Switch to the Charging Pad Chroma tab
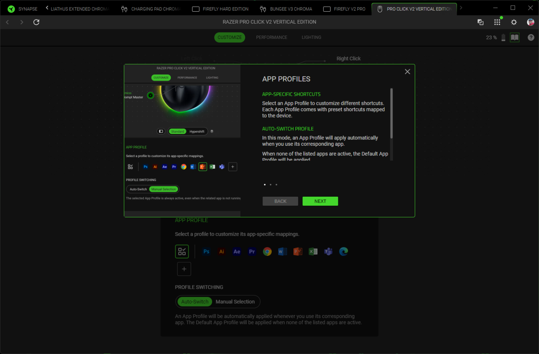539x354 pixels. click(x=151, y=9)
